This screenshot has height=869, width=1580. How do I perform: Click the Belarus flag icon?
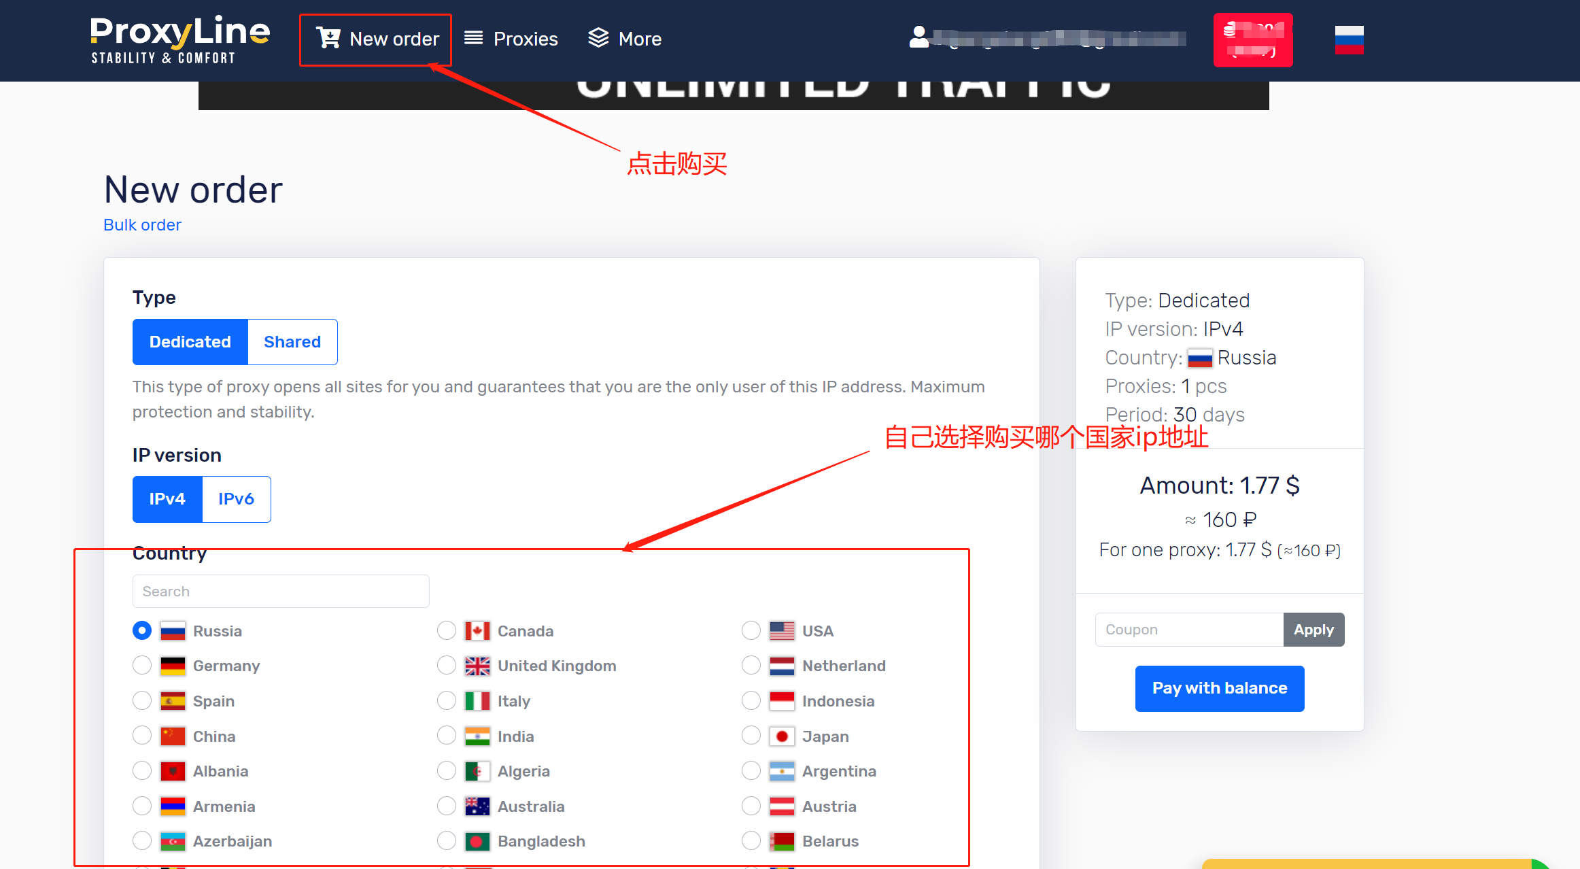point(782,841)
